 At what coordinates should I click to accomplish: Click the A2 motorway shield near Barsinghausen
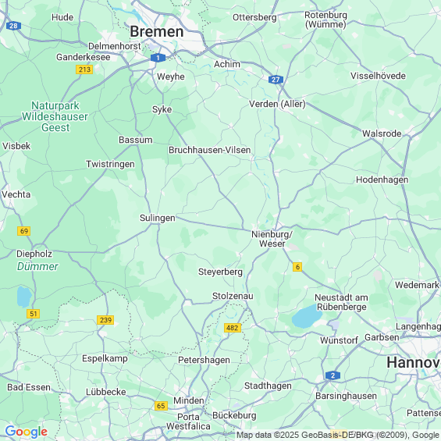(333, 375)
